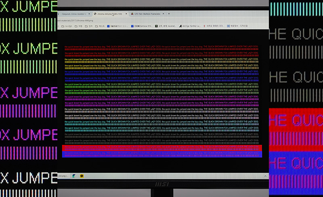Close the Flatpanels Online monitor tab
The image size is (323, 197).
point(89,14)
